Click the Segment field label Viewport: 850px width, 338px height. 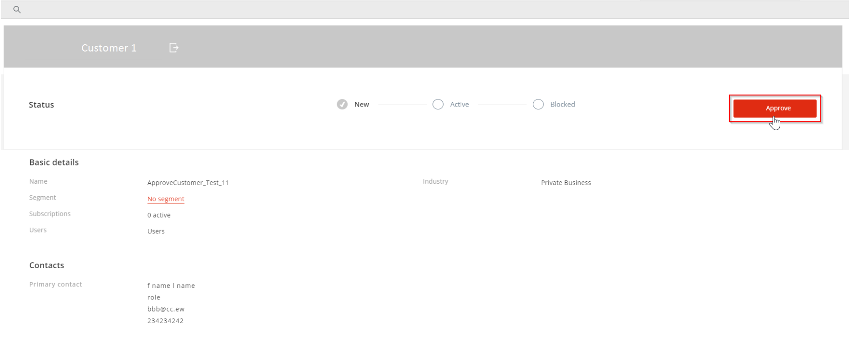click(42, 198)
